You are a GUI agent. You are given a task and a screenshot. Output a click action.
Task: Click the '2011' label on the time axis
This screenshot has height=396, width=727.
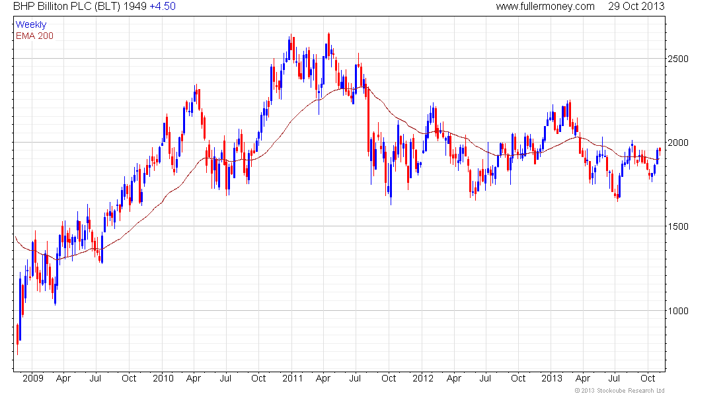coord(293,378)
